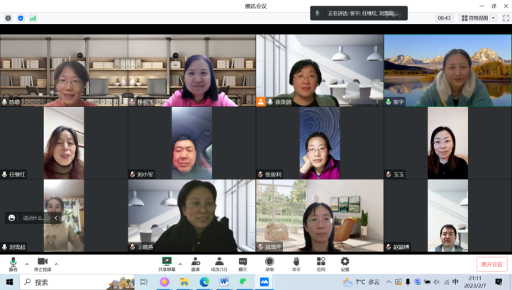Open the notification center icon
Viewport: 512px width, 290px height.
click(x=499, y=281)
